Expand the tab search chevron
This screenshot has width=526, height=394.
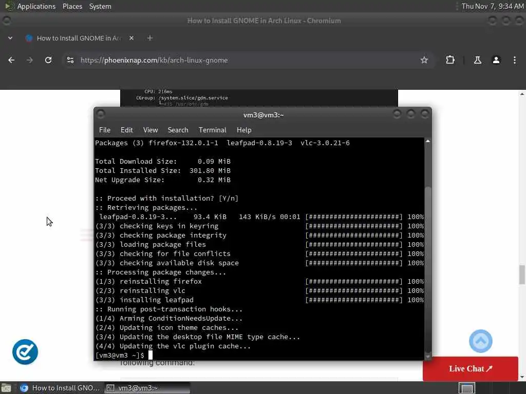pos(10,38)
